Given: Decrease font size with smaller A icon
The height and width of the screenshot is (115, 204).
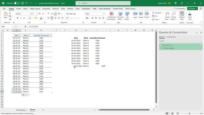Looking at the screenshot, I should (x=43, y=14).
